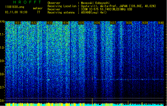Select the file name 11081630.png
The image size is (167, 106).
pyautogui.click(x=15, y=7)
